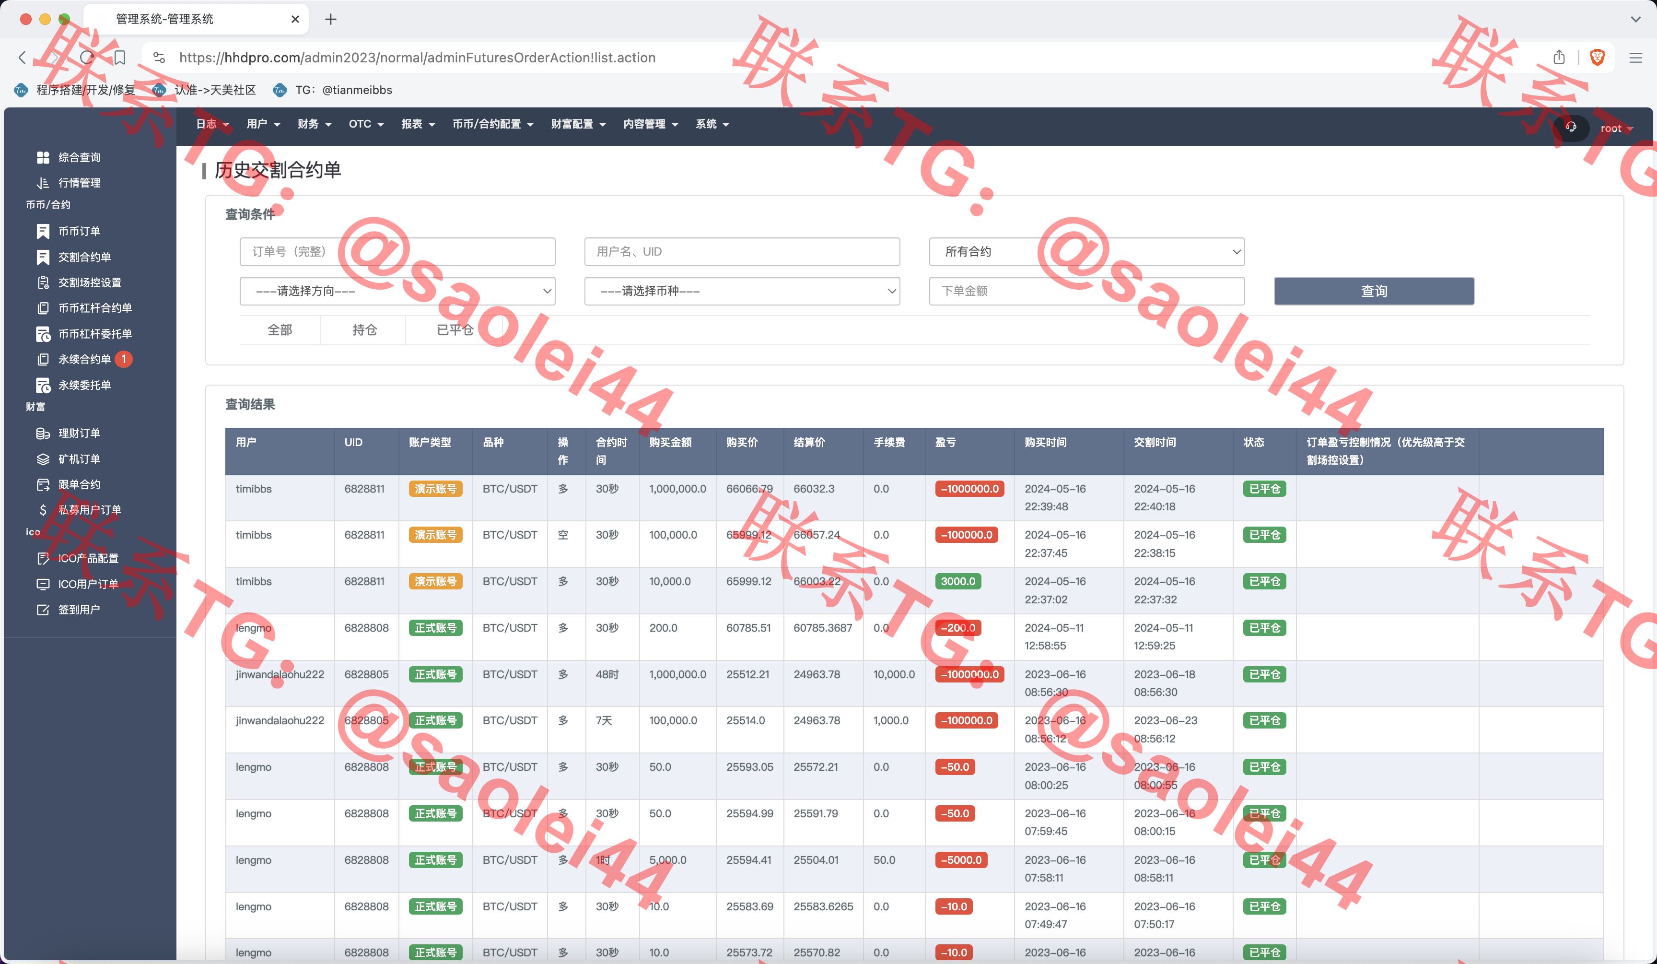Click the 矿机订单 sidebar icon
Image resolution: width=1657 pixels, height=964 pixels.
tap(43, 459)
